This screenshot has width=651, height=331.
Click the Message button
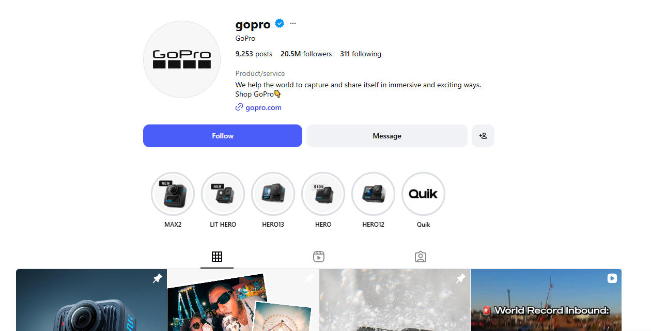pos(387,136)
